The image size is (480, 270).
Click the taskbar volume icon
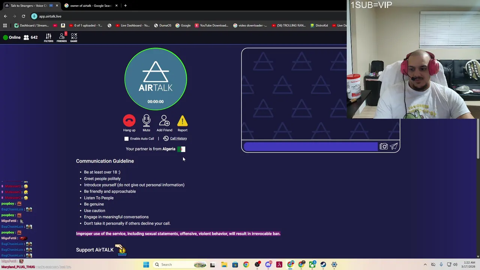point(455,265)
